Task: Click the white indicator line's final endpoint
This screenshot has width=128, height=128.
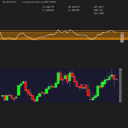Action: [116, 32]
